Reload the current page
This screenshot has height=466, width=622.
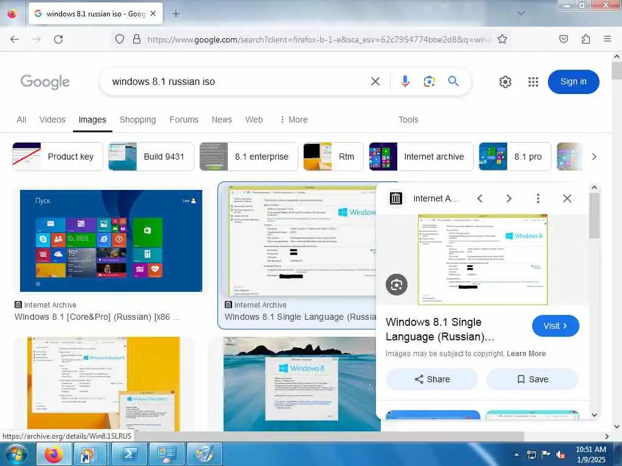[58, 39]
